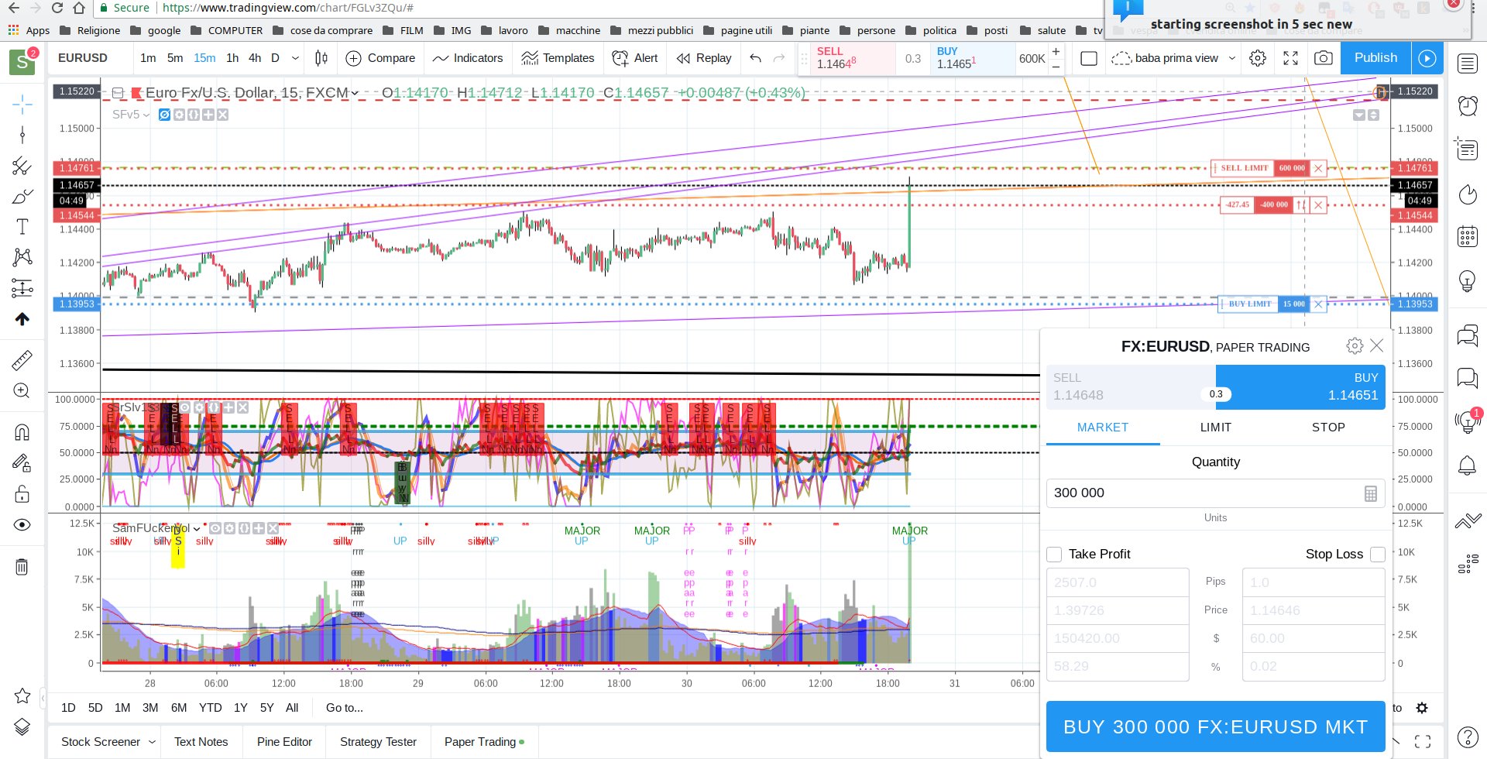This screenshot has width=1487, height=759.
Task: Click BUY 300 000 FX:EURUSD MKT button
Action: point(1215,726)
